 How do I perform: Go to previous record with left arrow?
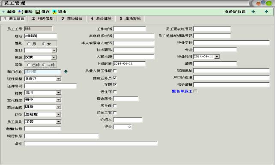[x=253, y=12]
